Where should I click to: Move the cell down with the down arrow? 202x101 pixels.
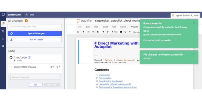[107, 32]
